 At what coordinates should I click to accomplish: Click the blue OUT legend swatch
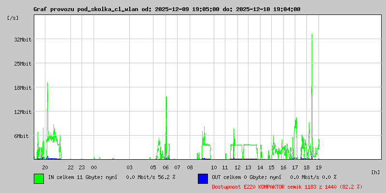tap(203, 179)
